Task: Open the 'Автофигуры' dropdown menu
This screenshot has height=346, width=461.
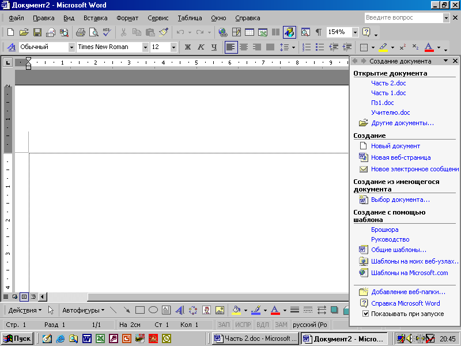Action: click(x=83, y=310)
